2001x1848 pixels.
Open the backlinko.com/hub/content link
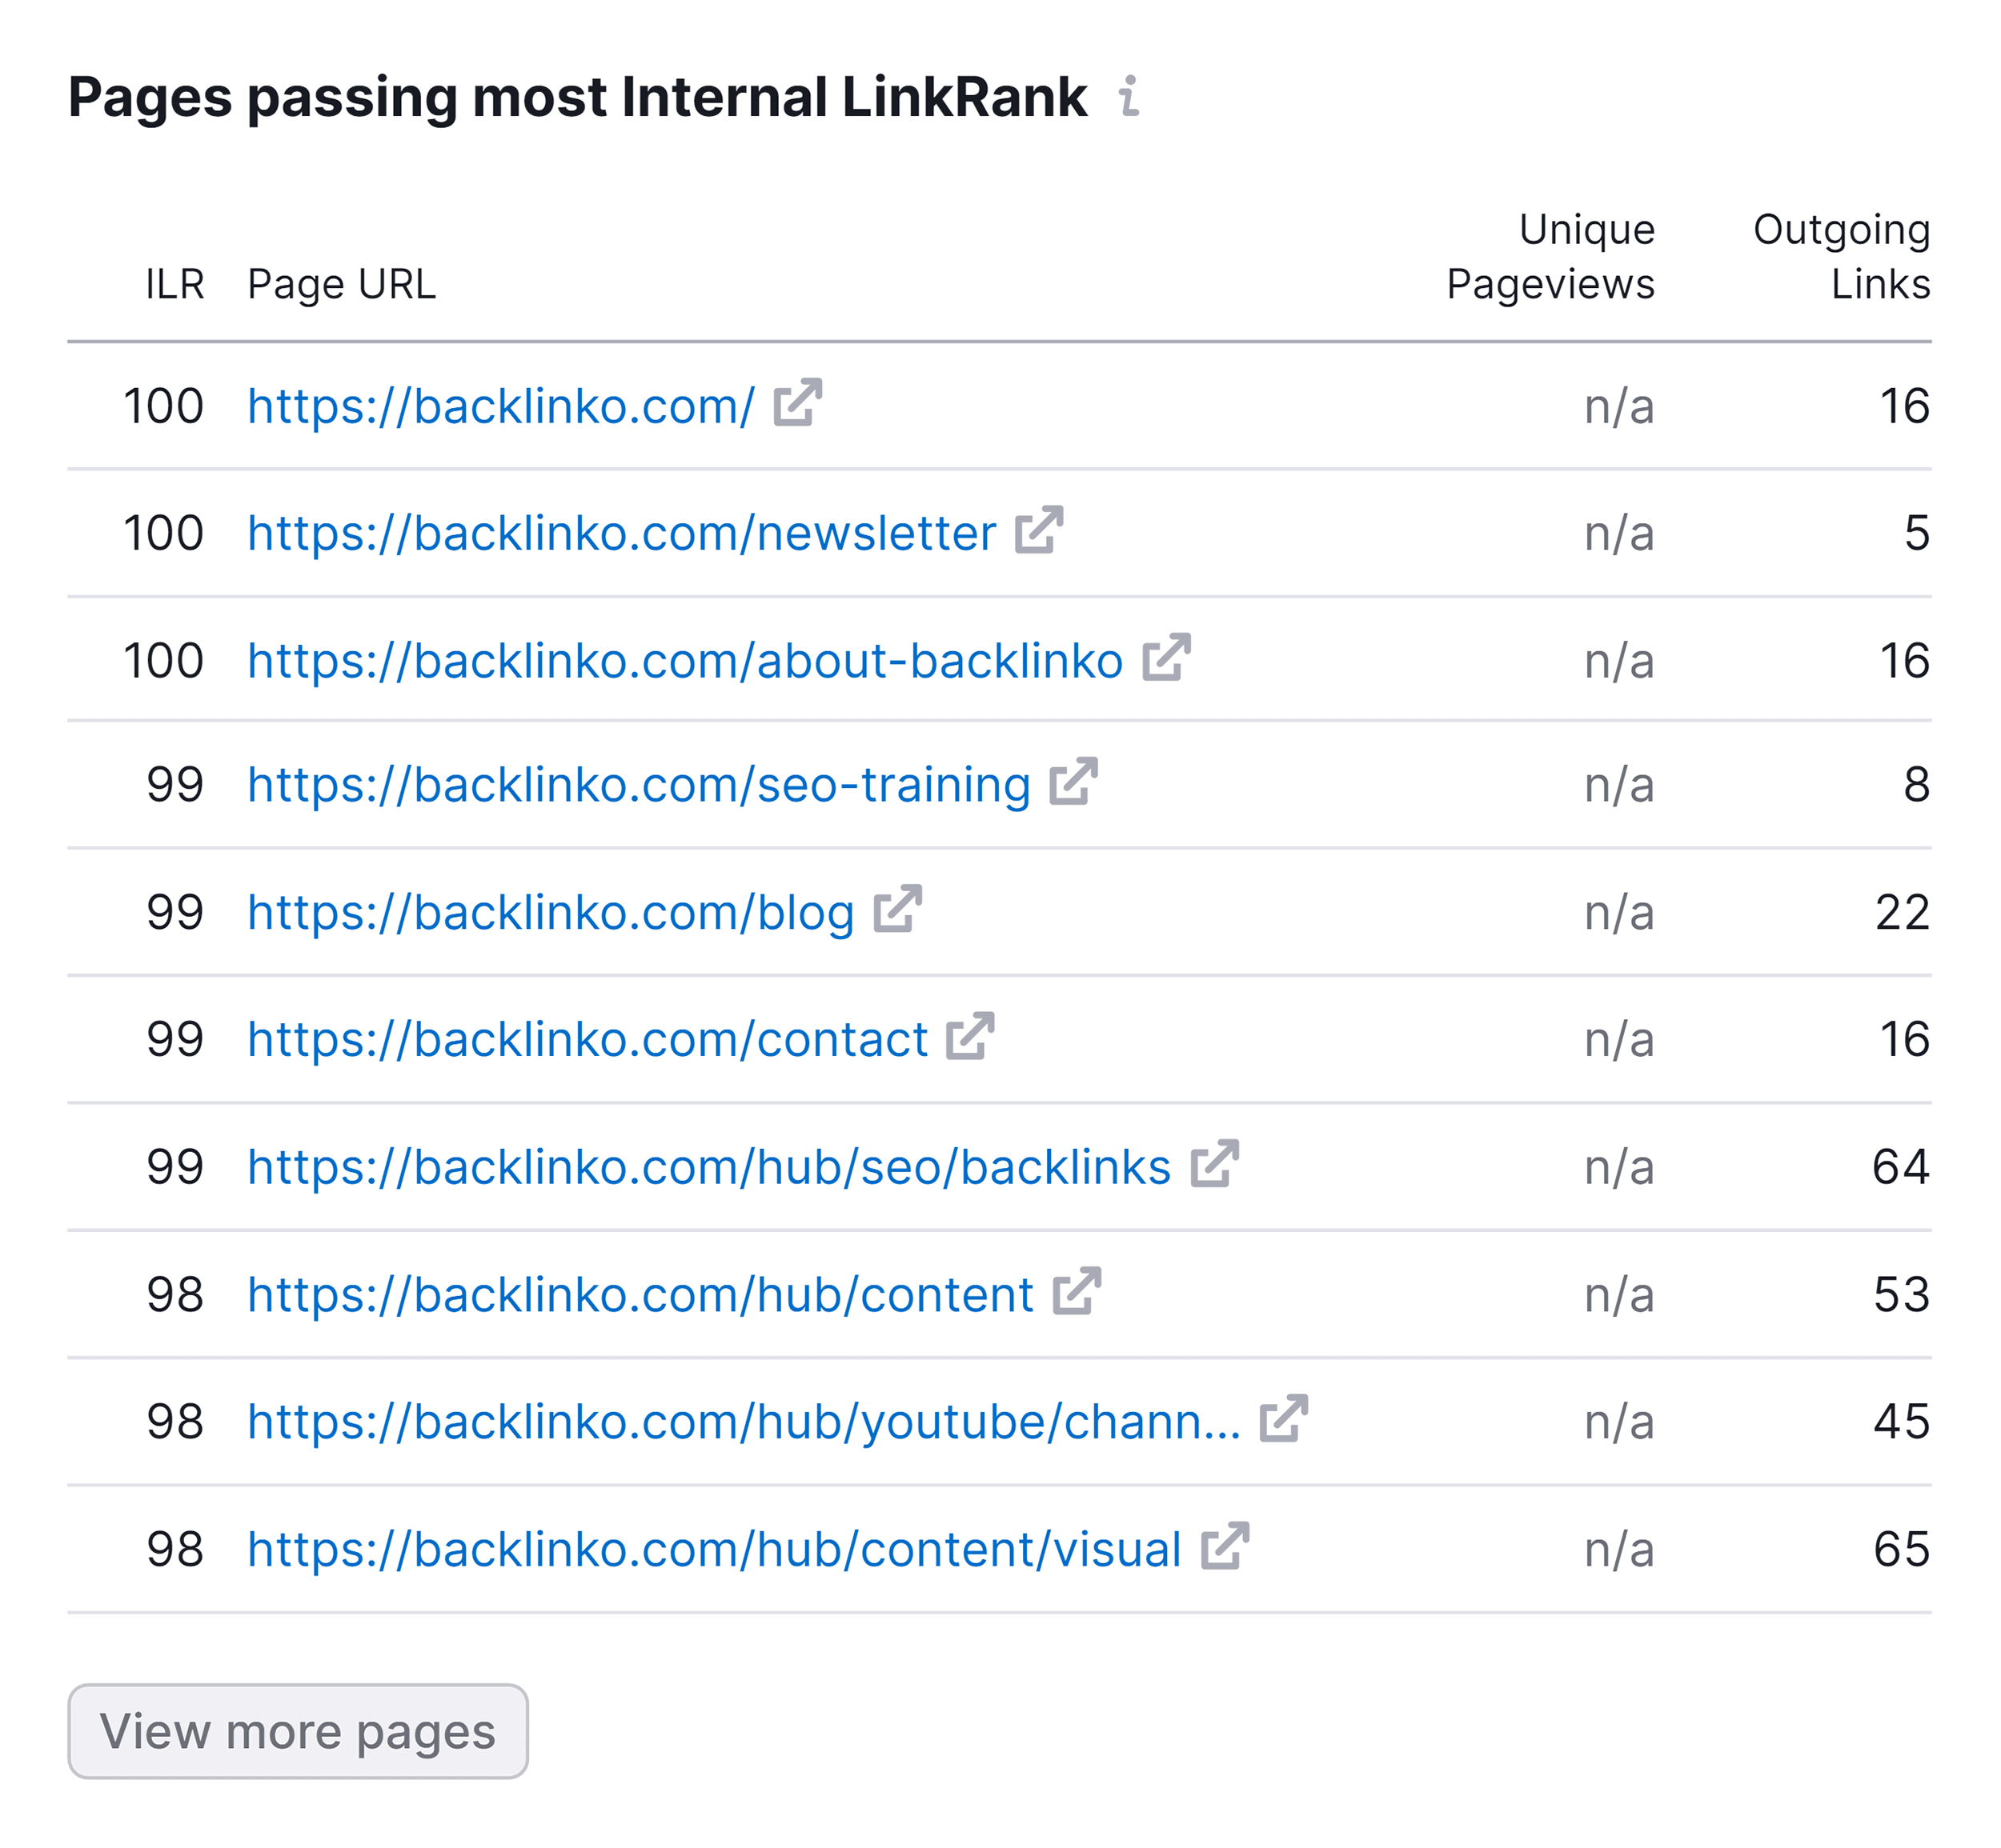(640, 1295)
